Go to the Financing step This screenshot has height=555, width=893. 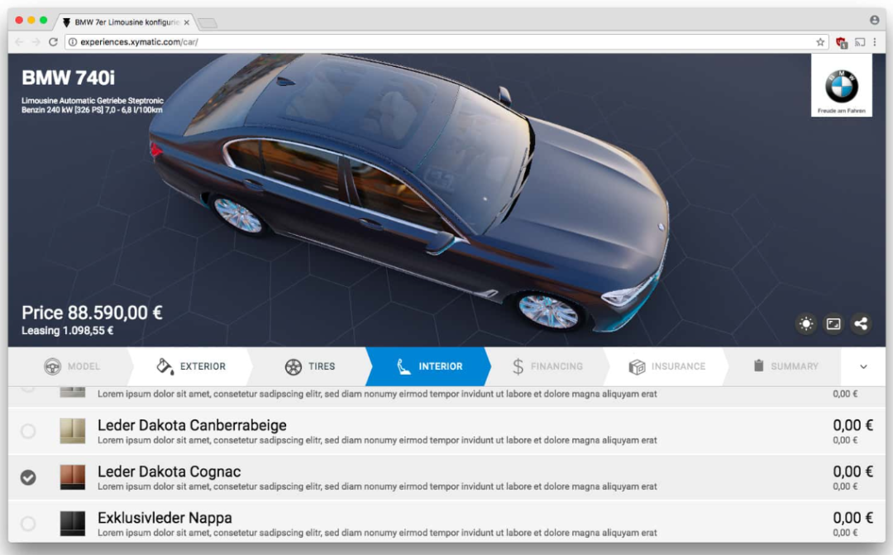[x=547, y=366]
